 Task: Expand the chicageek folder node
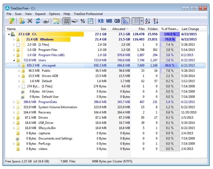click(19, 66)
